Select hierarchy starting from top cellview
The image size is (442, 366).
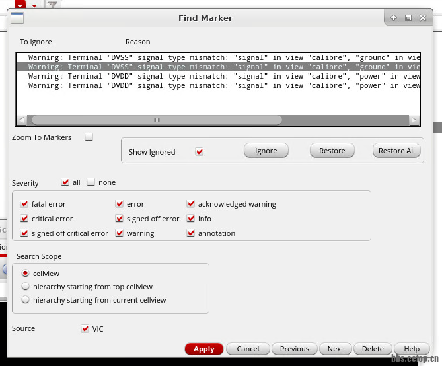[x=25, y=287]
